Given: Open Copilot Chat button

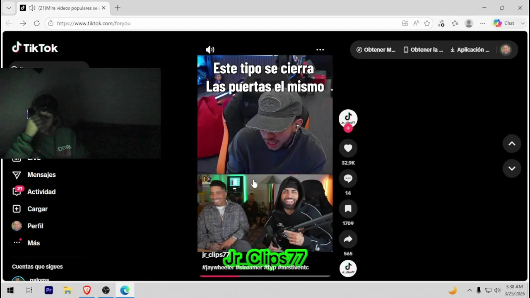Looking at the screenshot, I should point(504,23).
